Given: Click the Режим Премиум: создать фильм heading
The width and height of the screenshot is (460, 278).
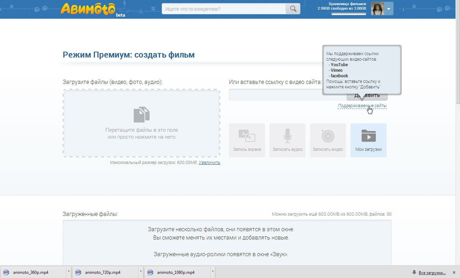Looking at the screenshot, I should pos(129,55).
